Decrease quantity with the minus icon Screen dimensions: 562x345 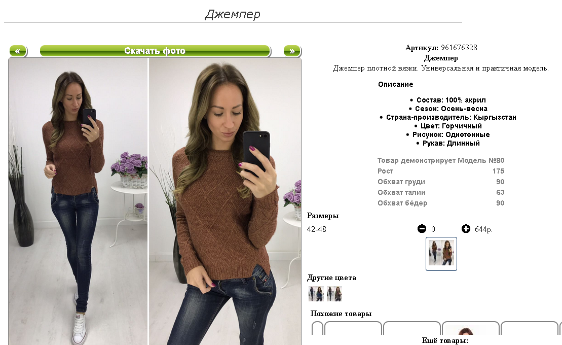[x=422, y=229]
